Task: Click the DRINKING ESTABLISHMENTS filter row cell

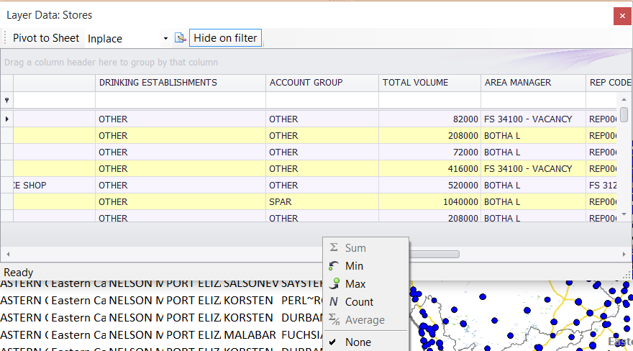Action: pos(180,101)
